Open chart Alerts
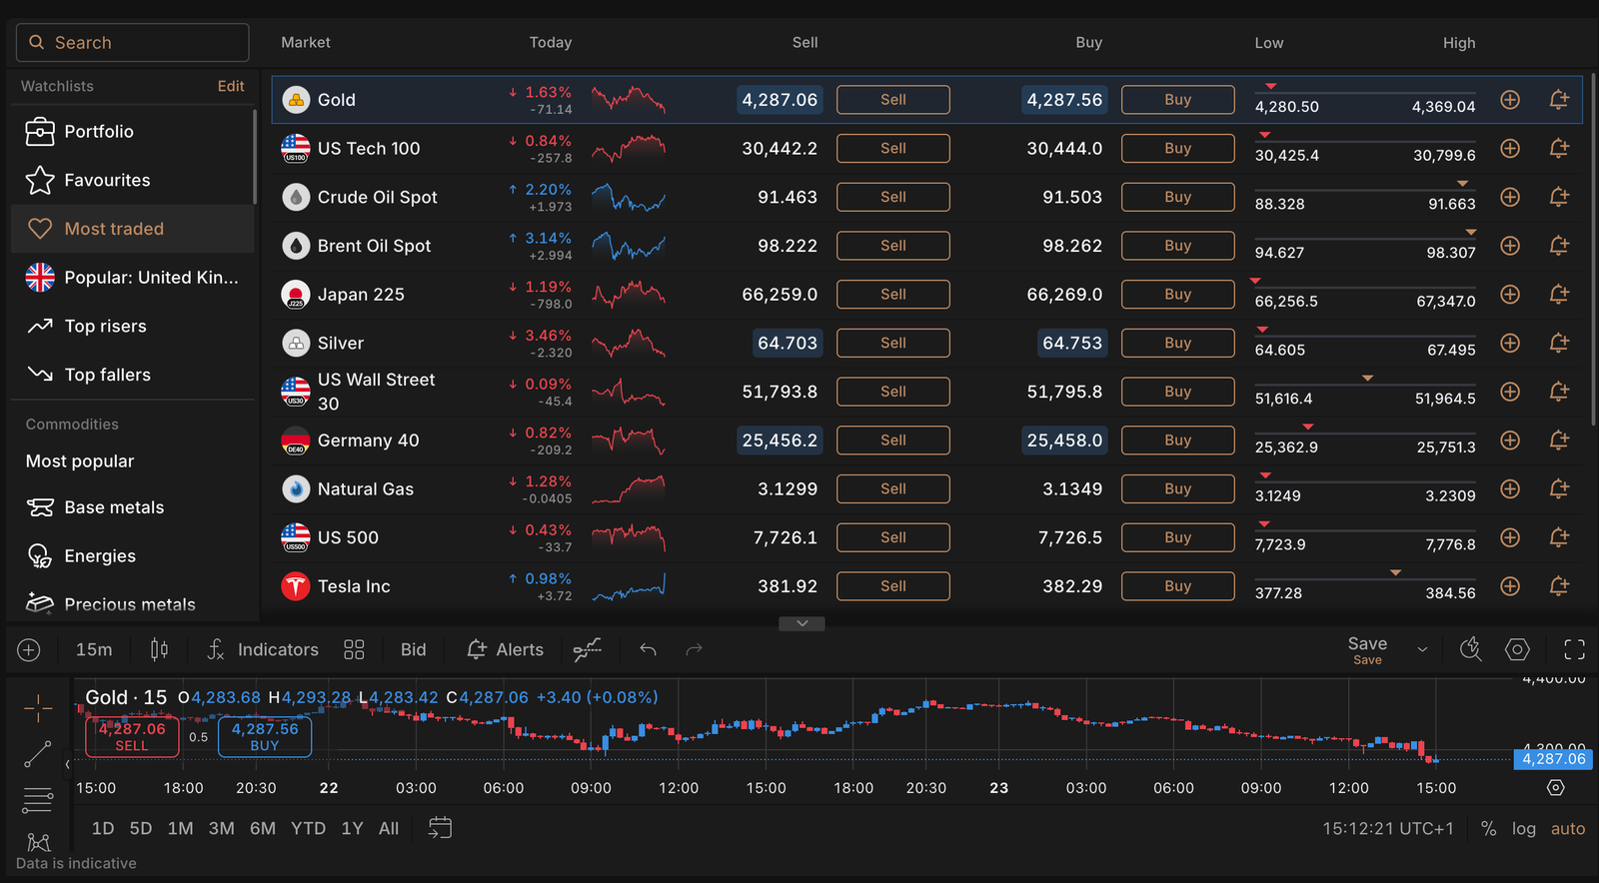 click(x=506, y=650)
